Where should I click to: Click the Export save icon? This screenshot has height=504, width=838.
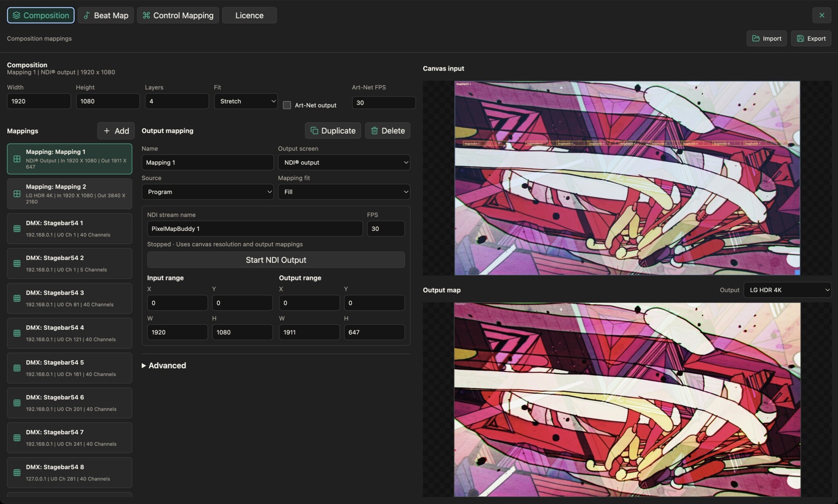(x=800, y=38)
